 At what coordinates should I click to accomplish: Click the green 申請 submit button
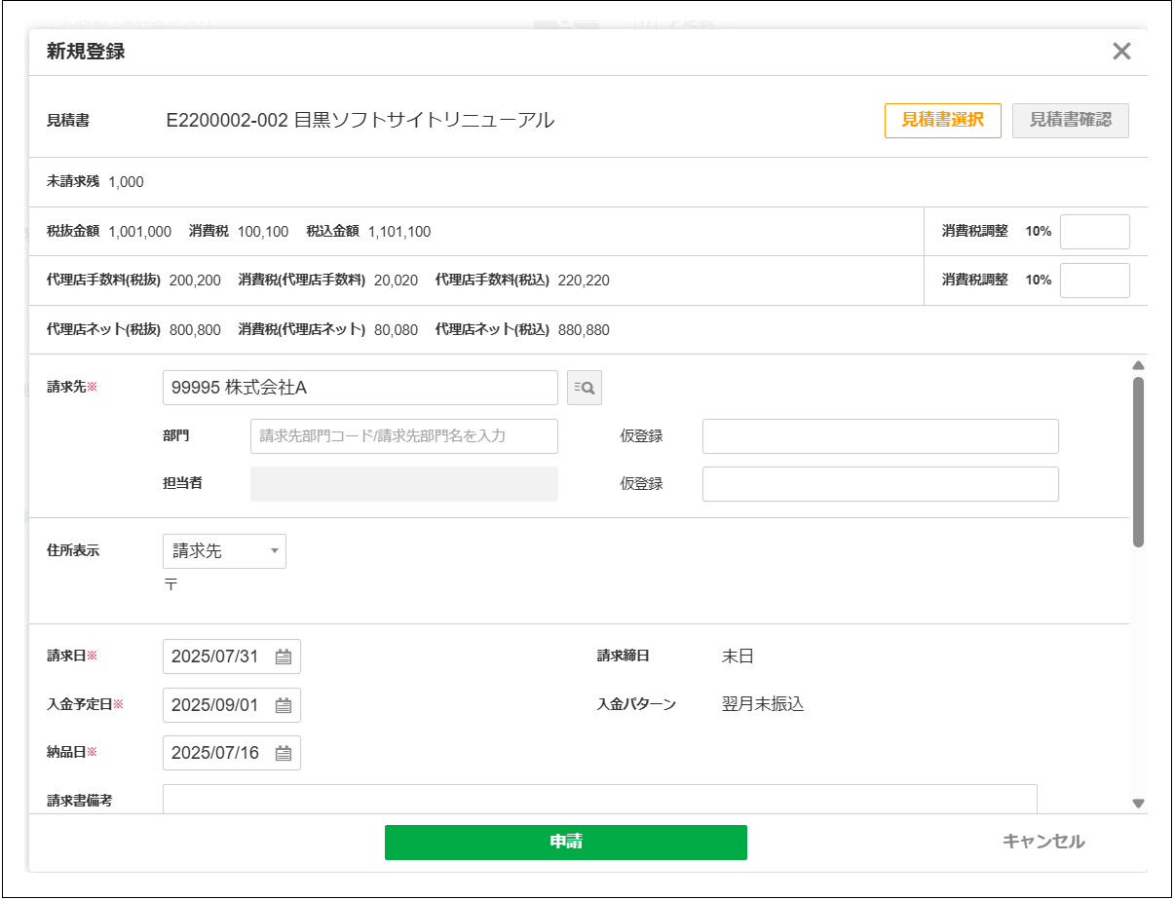click(x=565, y=843)
